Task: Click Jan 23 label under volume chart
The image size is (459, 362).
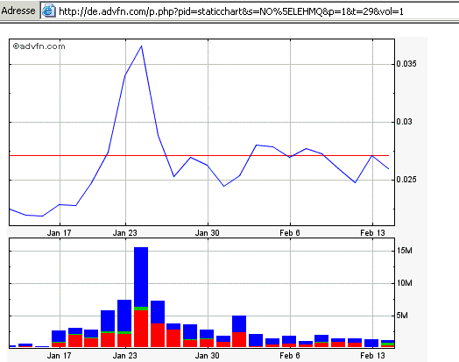Action: coord(125,356)
